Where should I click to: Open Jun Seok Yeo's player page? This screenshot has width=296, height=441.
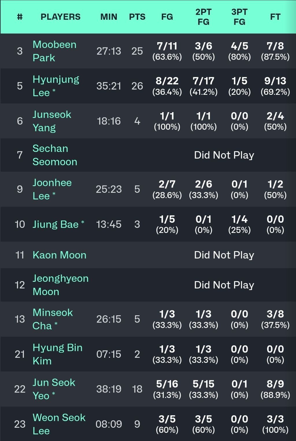(x=54, y=389)
